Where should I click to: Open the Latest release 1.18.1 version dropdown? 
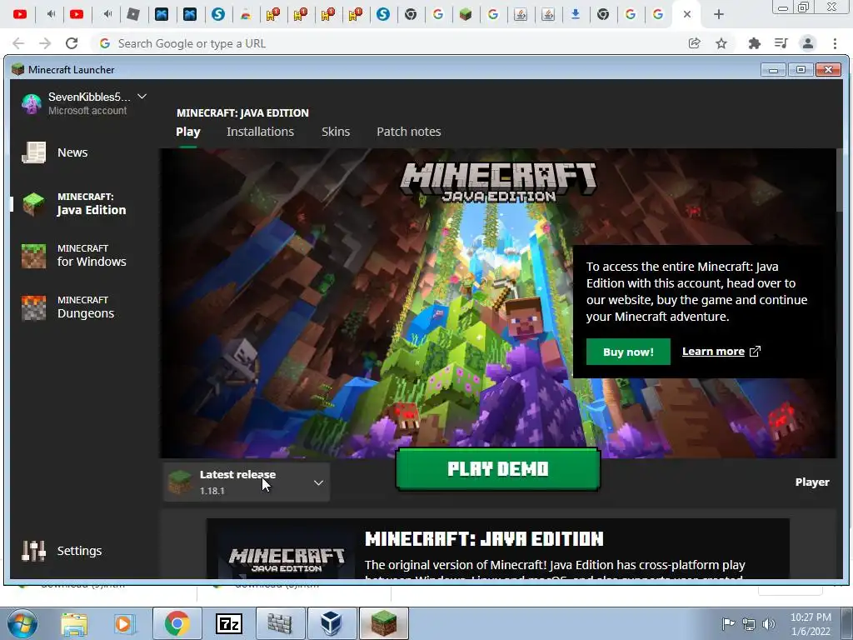(247, 482)
